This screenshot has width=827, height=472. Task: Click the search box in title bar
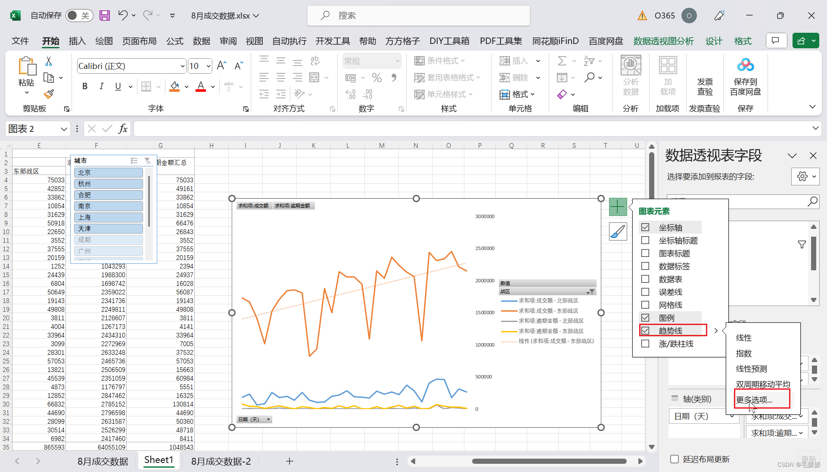coord(418,16)
